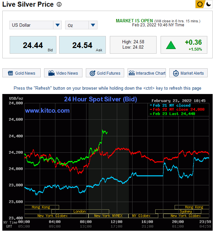Click the Sydney session label
Viewport: 215px width, 232px height.
click(x=186, y=211)
